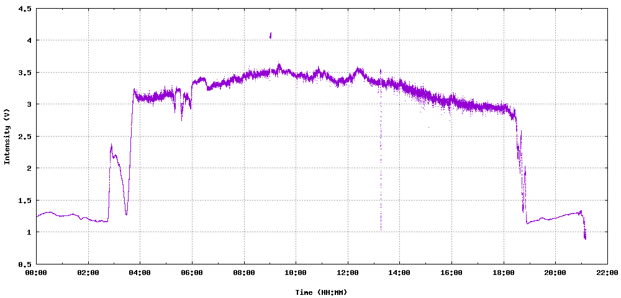Click the '02:00' x-axis tick label
The image size is (621, 298).
pyautogui.click(x=88, y=273)
